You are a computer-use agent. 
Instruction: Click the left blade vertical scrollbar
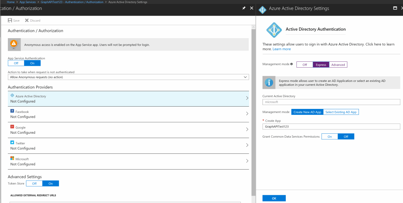(253, 112)
